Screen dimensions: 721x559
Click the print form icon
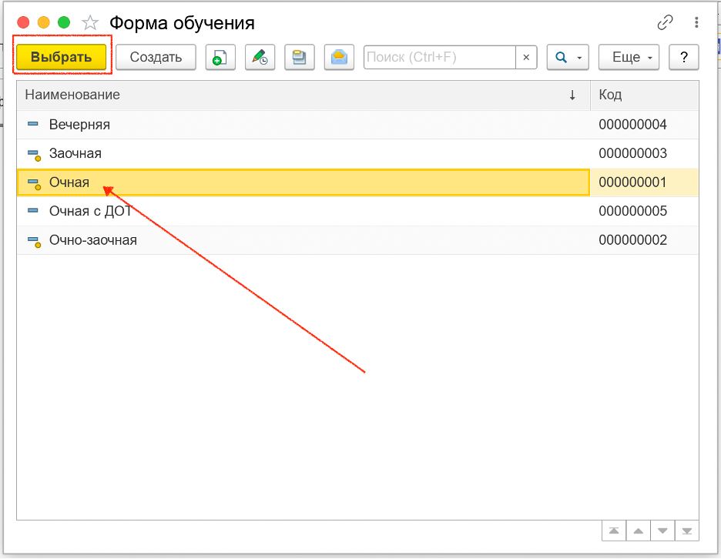(x=300, y=57)
